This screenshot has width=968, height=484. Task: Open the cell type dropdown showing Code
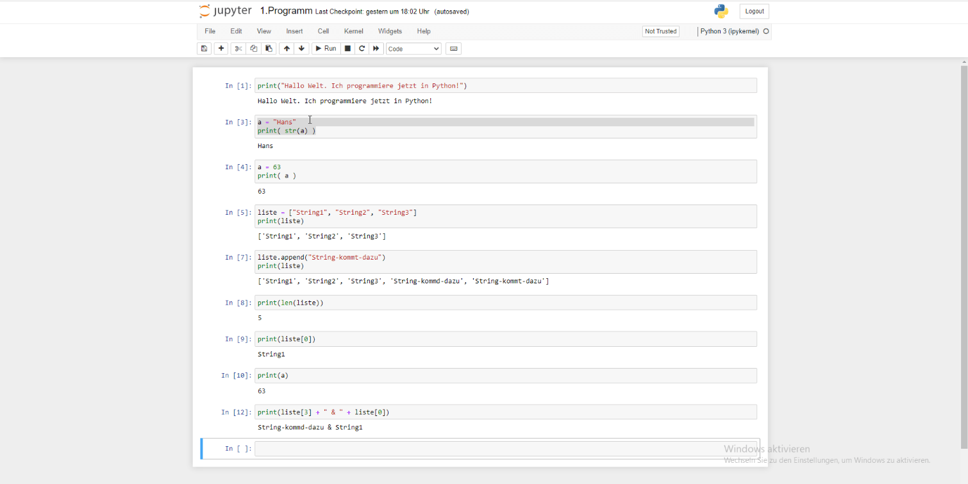[413, 49]
